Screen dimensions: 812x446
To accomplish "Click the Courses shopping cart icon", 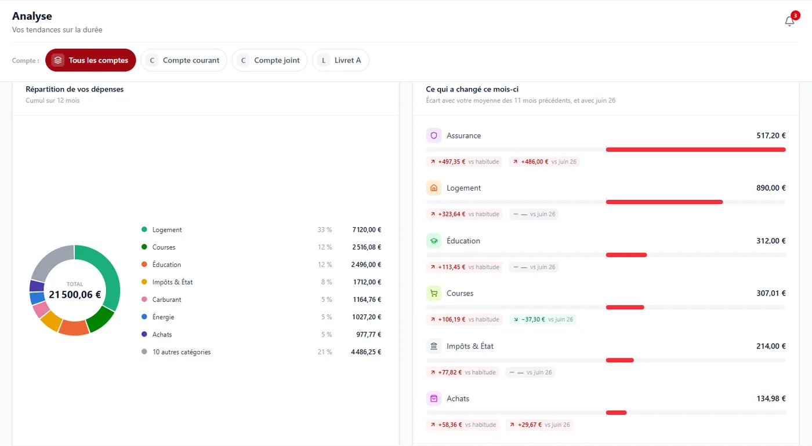I will pos(434,294).
